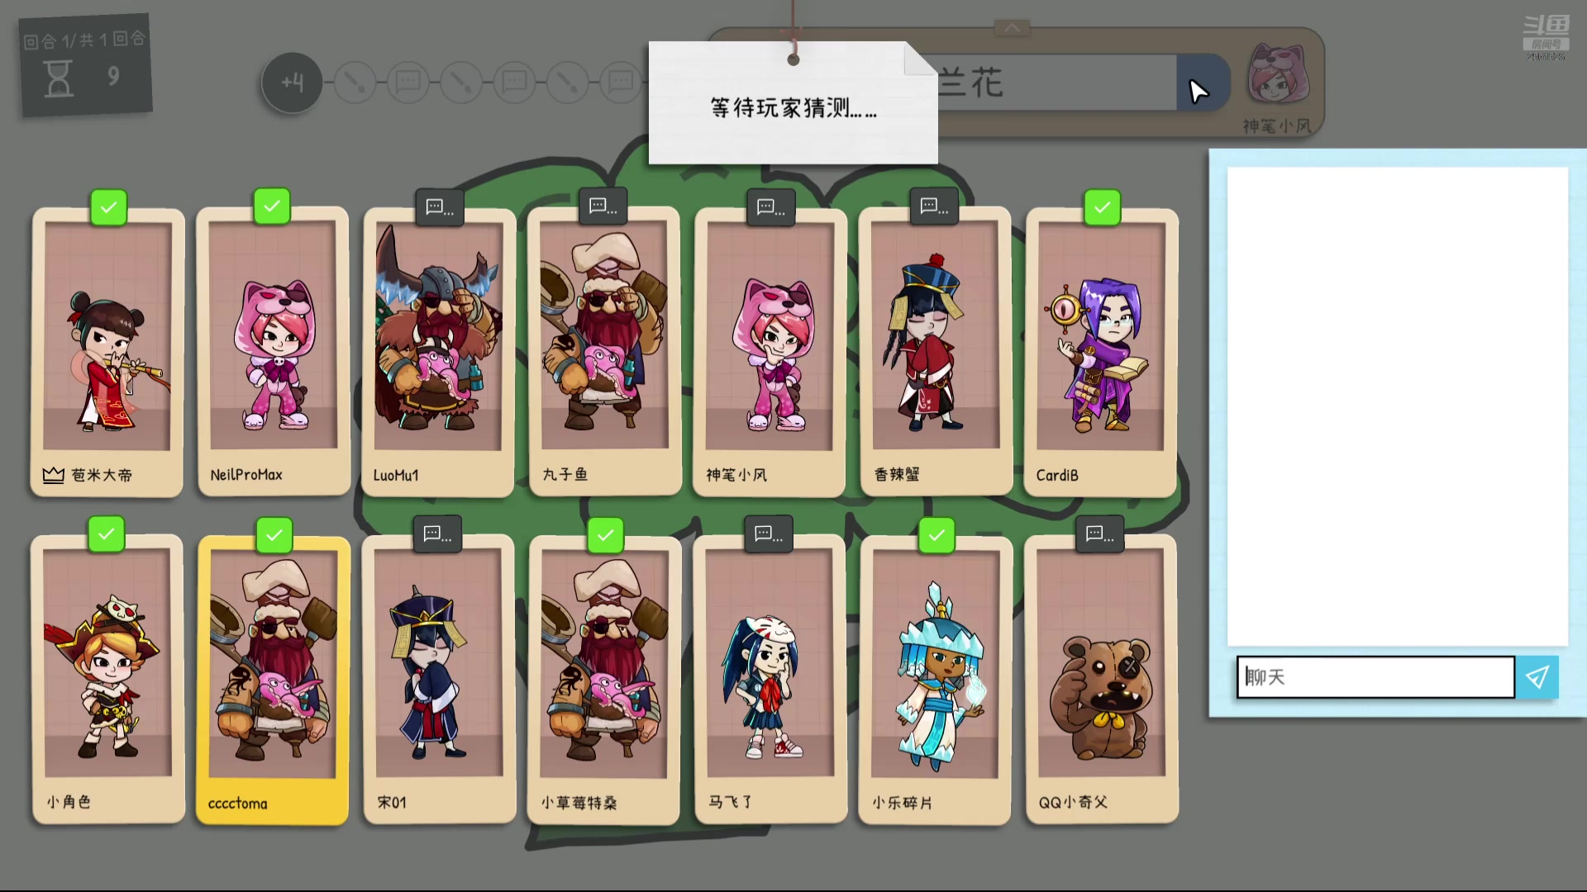This screenshot has height=892, width=1587.
Task: Click the first drawing step in round timeline
Action: tap(355, 82)
